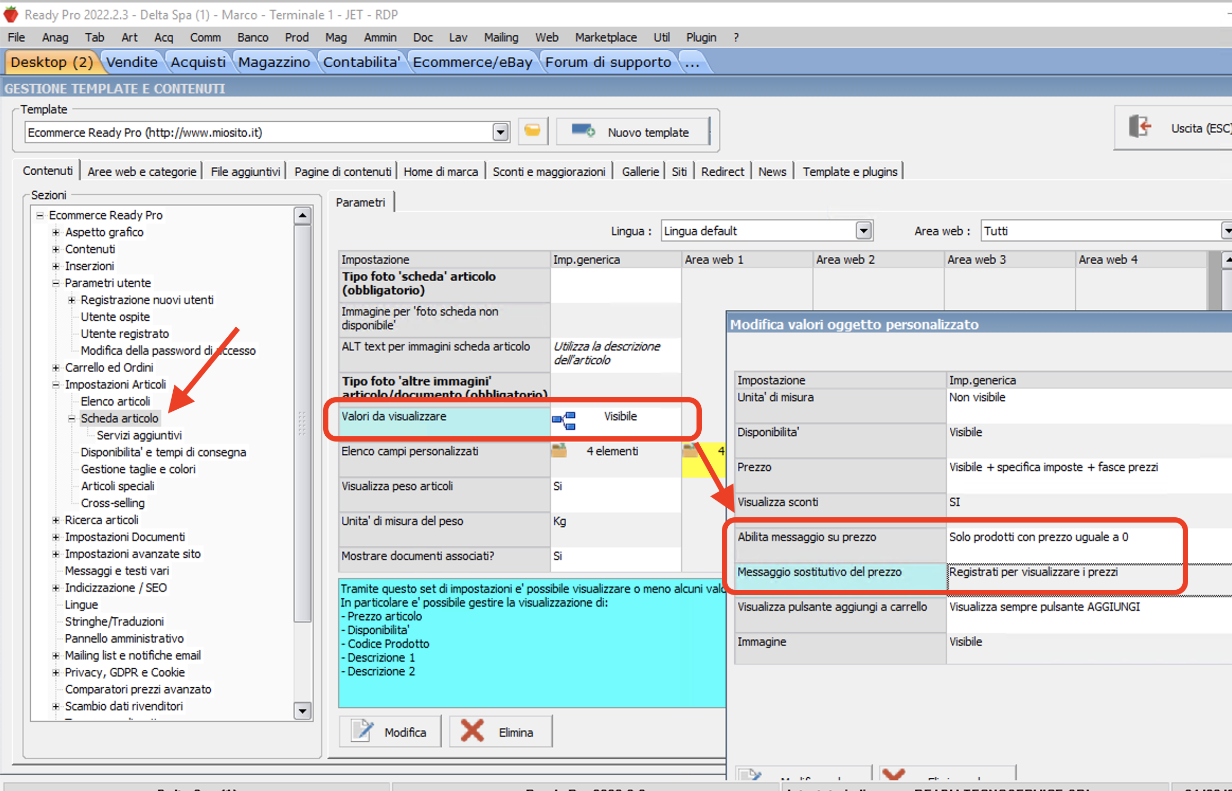Select the Template e plugins tab
Screen dimensions: 1232x791
point(850,172)
